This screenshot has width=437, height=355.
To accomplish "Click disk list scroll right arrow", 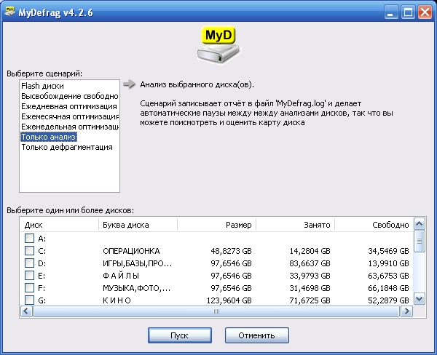I will point(407,311).
